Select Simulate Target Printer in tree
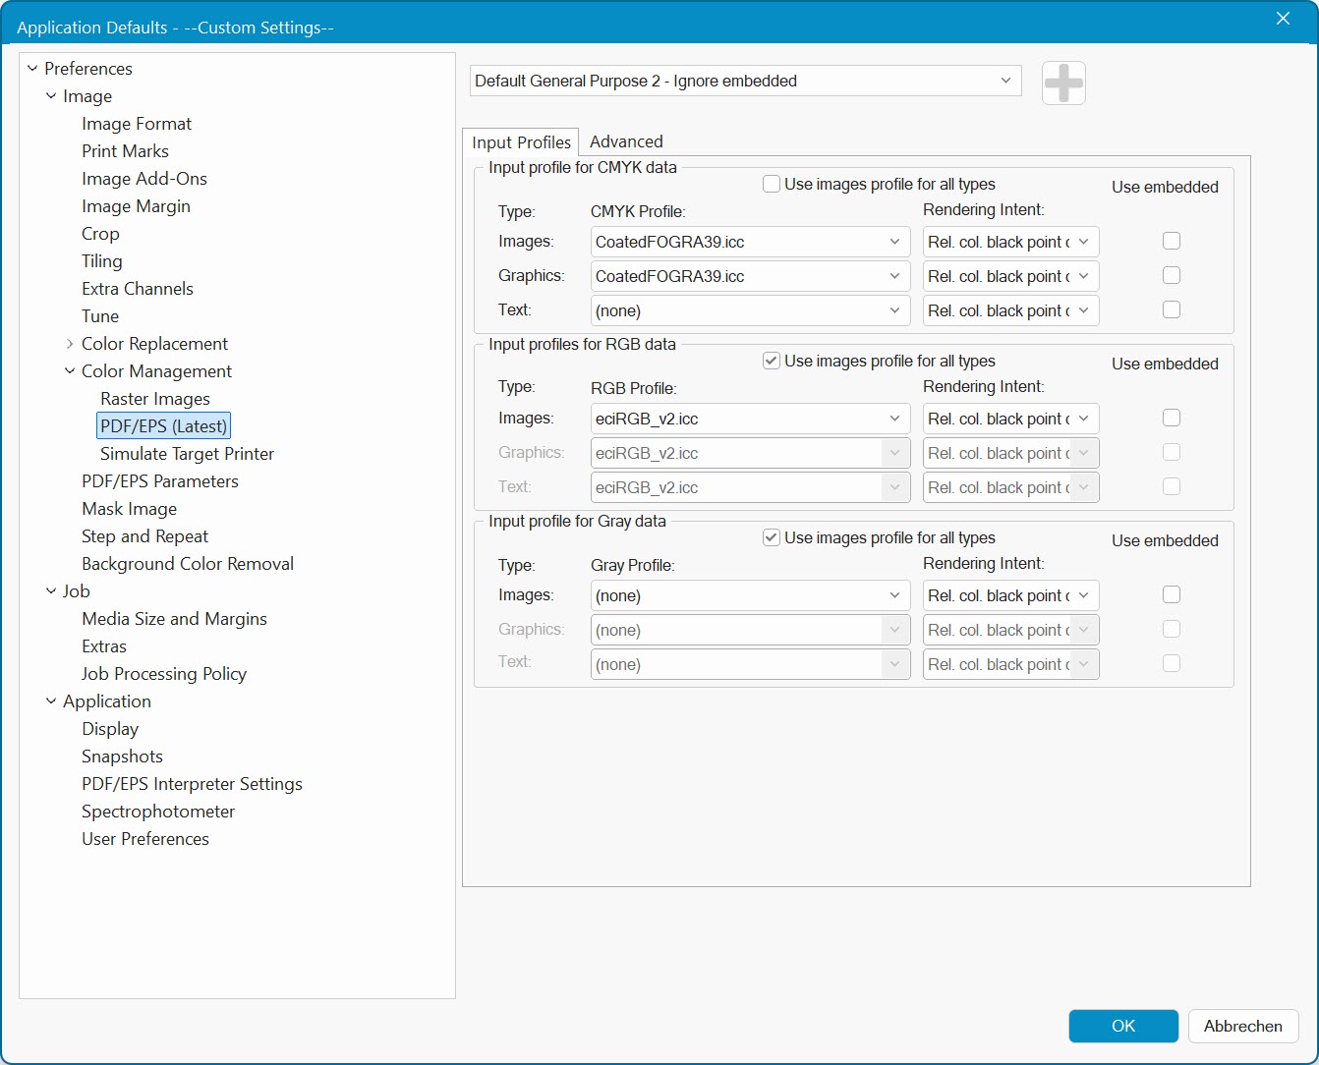1319x1065 pixels. (187, 454)
